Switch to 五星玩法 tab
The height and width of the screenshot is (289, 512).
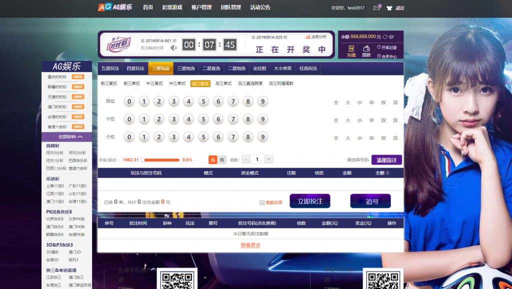tap(110, 68)
